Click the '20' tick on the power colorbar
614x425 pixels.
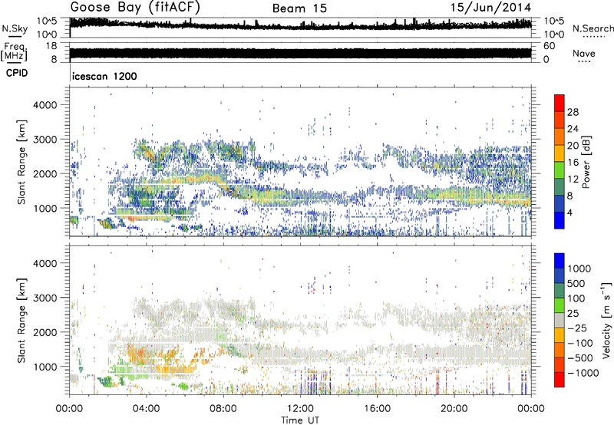click(x=573, y=146)
